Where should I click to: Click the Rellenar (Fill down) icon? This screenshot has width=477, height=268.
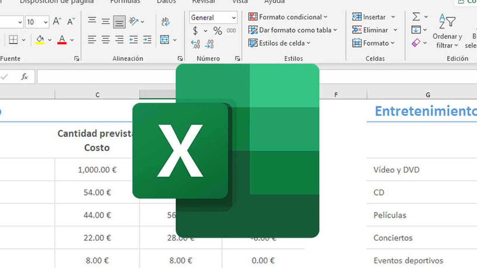pyautogui.click(x=416, y=30)
